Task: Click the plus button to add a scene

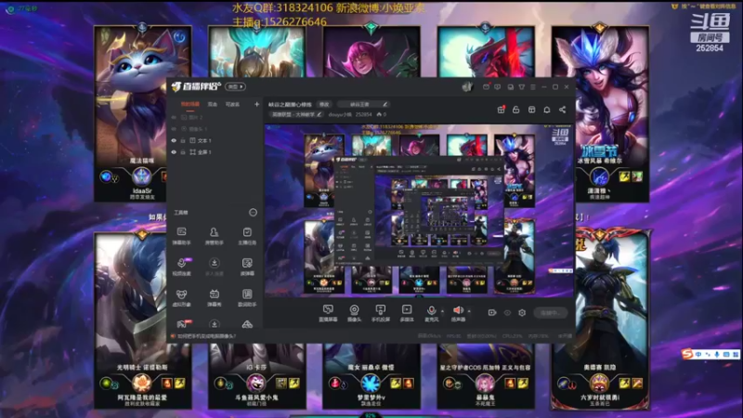Action: point(257,104)
